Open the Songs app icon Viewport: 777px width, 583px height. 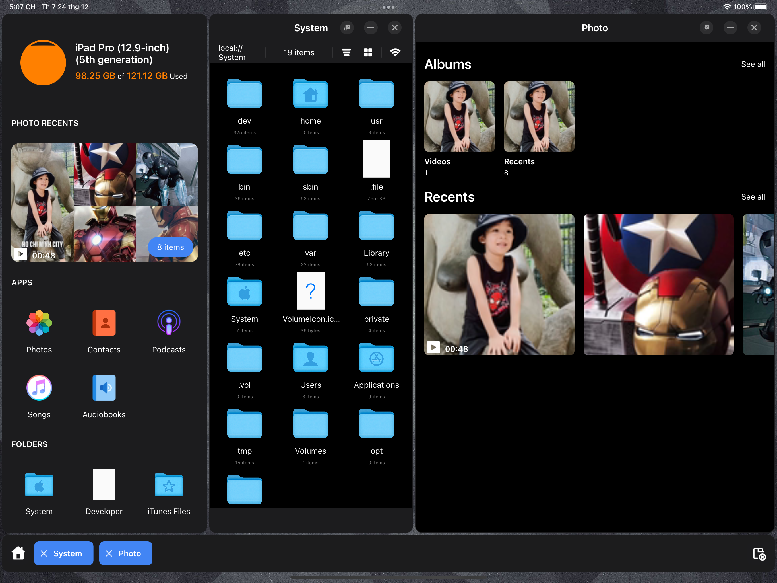(x=39, y=387)
